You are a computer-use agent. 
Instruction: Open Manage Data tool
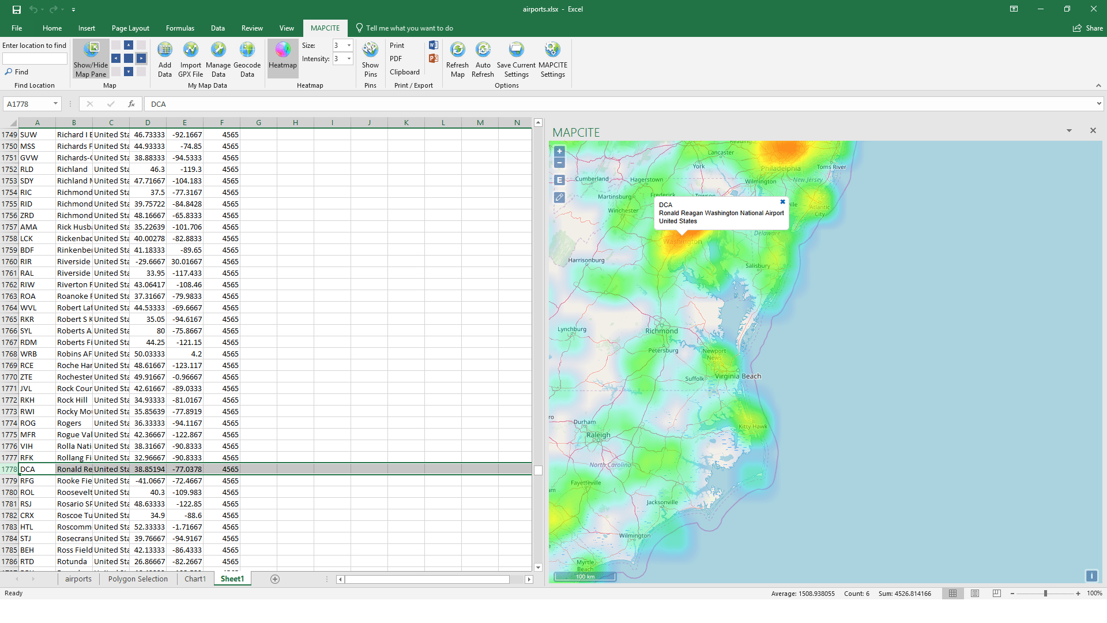click(218, 59)
